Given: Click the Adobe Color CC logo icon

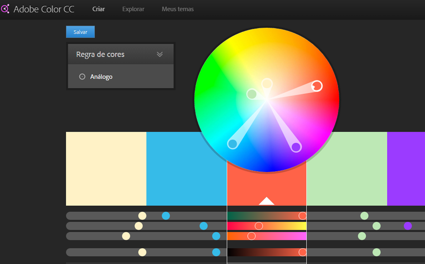Looking at the screenshot, I should [5, 9].
